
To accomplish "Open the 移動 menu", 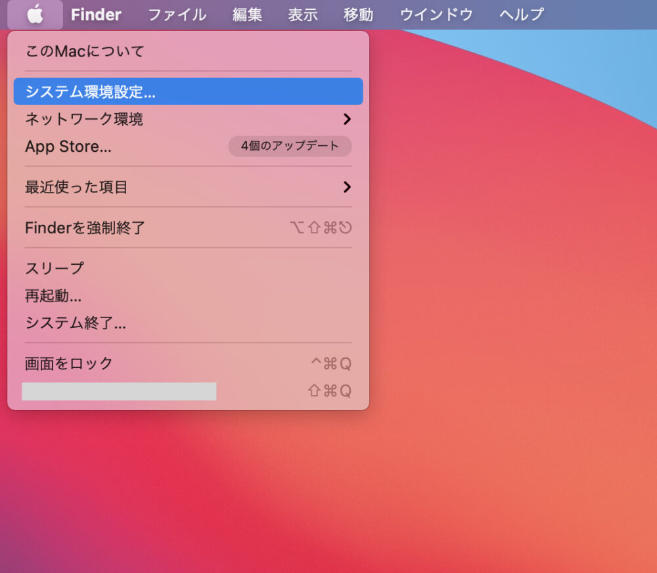I will click(x=358, y=14).
